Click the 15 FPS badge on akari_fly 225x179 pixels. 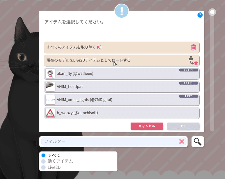coord(188,70)
